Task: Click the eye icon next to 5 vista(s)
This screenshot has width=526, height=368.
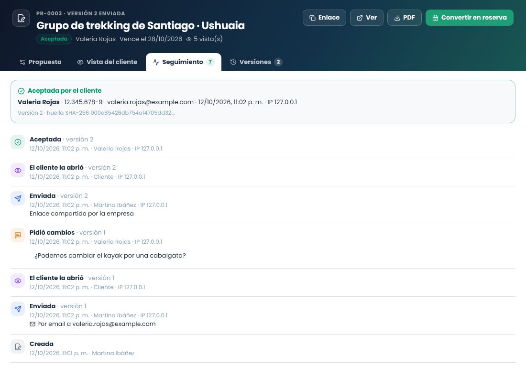Action: pyautogui.click(x=189, y=39)
